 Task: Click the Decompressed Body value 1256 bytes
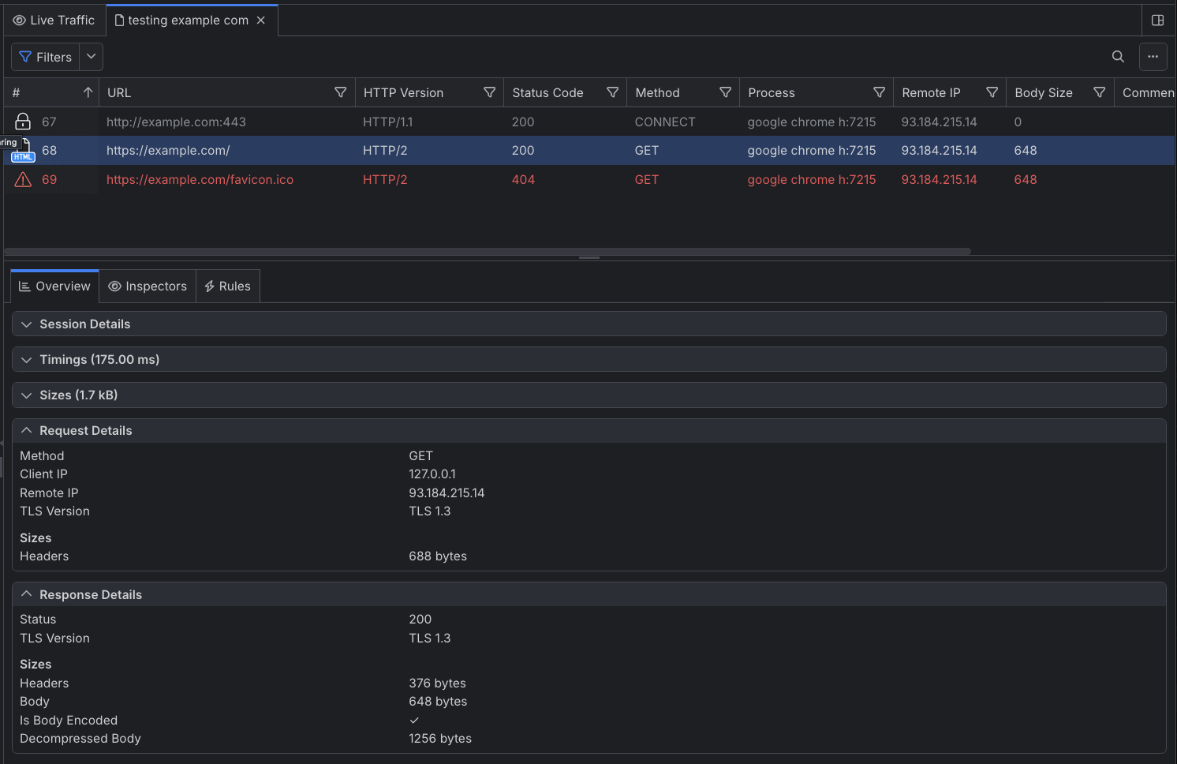pyautogui.click(x=440, y=739)
